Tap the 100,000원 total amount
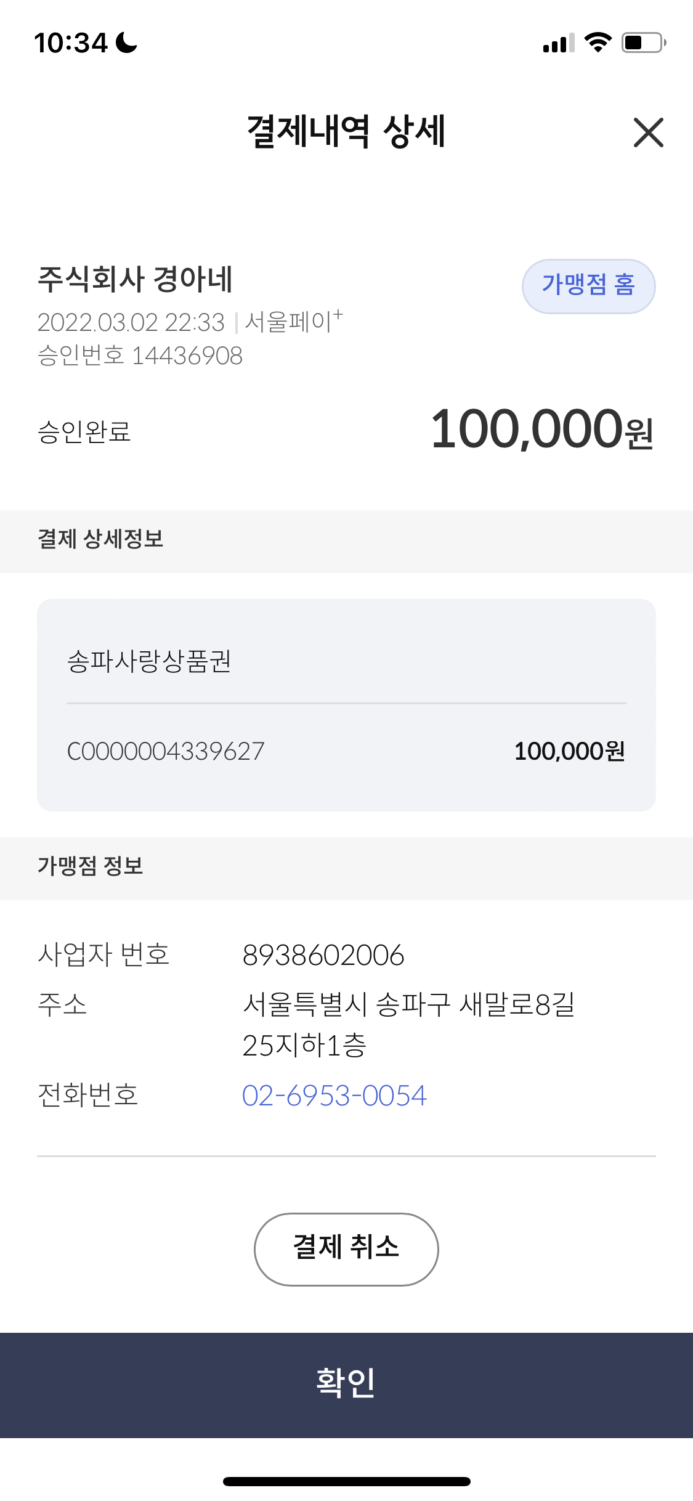This screenshot has height=1501, width=693. point(542,429)
